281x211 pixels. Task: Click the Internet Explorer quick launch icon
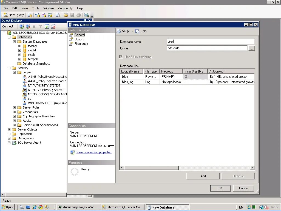click(35, 207)
